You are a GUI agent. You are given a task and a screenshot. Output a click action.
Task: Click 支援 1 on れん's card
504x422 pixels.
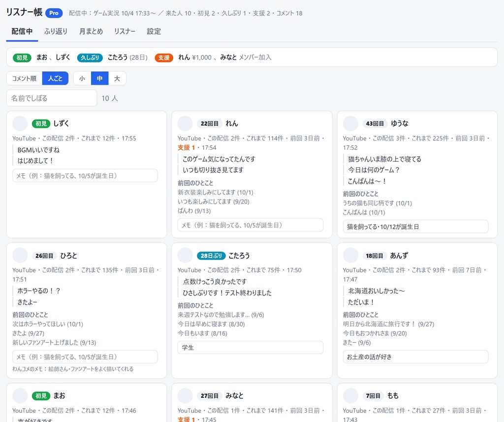click(186, 147)
